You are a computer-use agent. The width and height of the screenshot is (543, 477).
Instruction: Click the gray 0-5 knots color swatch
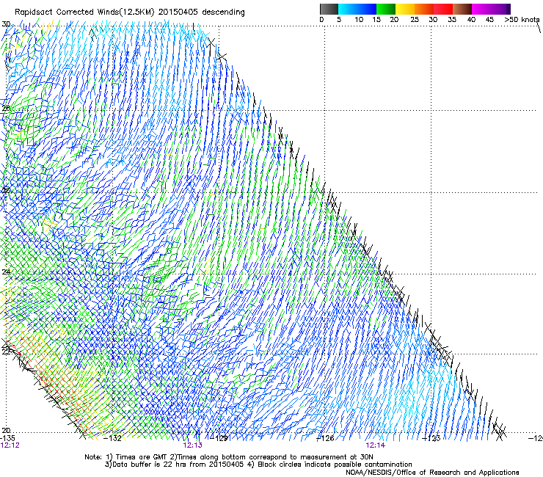329,9
